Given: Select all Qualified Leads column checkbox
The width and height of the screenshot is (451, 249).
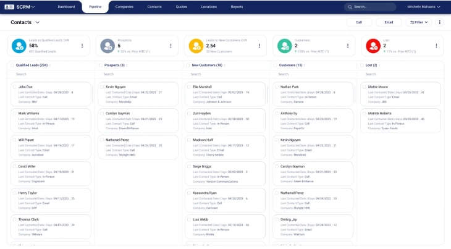Looking at the screenshot, I should click(x=11, y=65).
